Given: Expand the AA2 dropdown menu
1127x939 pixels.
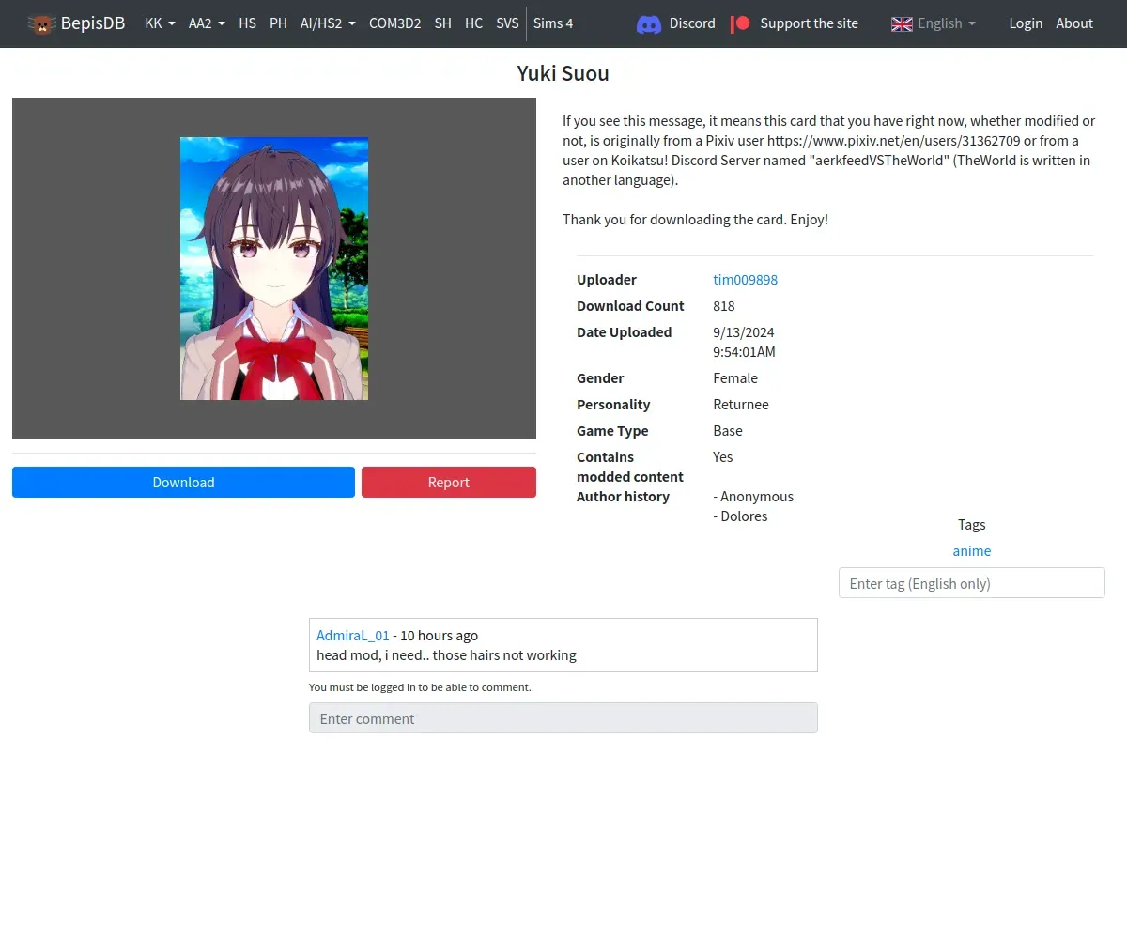Looking at the screenshot, I should coord(207,23).
